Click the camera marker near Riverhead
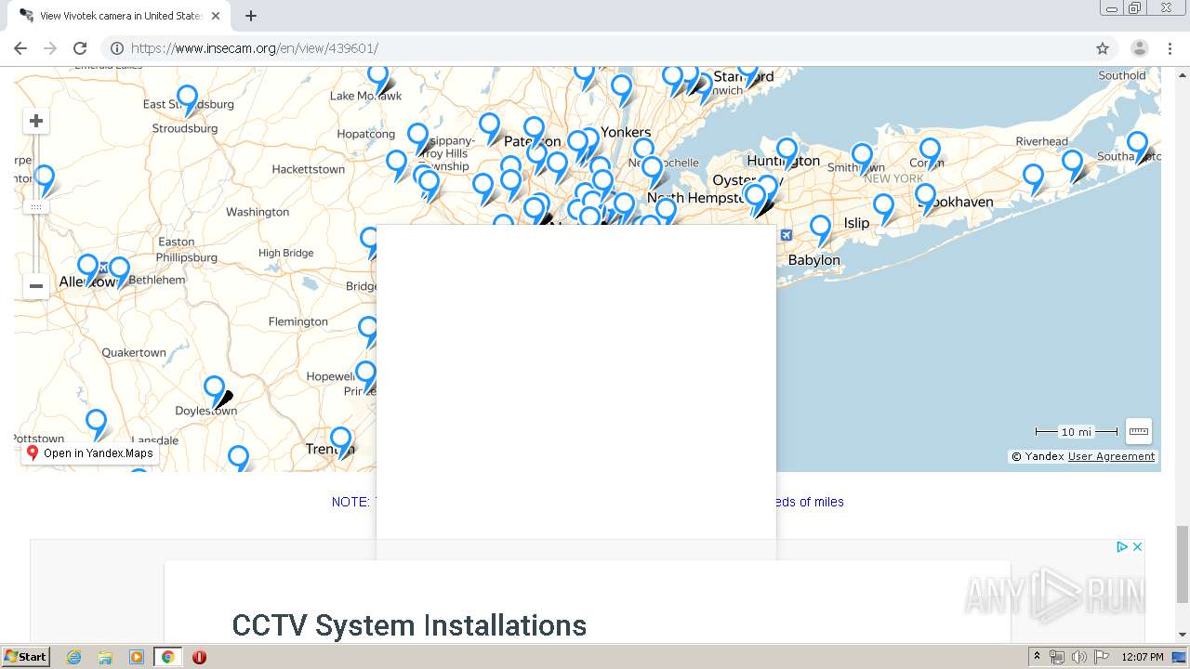The height and width of the screenshot is (669, 1190). (x=1073, y=164)
